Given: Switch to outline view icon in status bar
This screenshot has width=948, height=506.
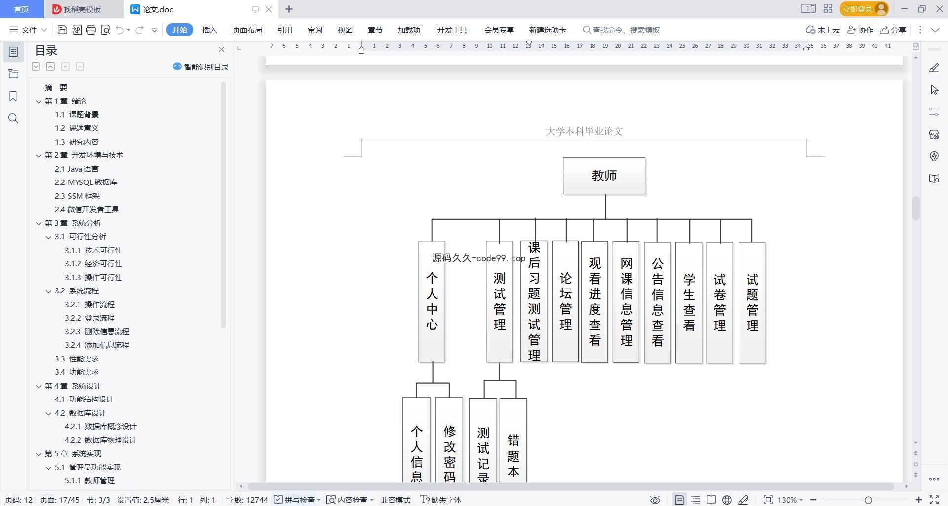Looking at the screenshot, I should click(x=696, y=500).
